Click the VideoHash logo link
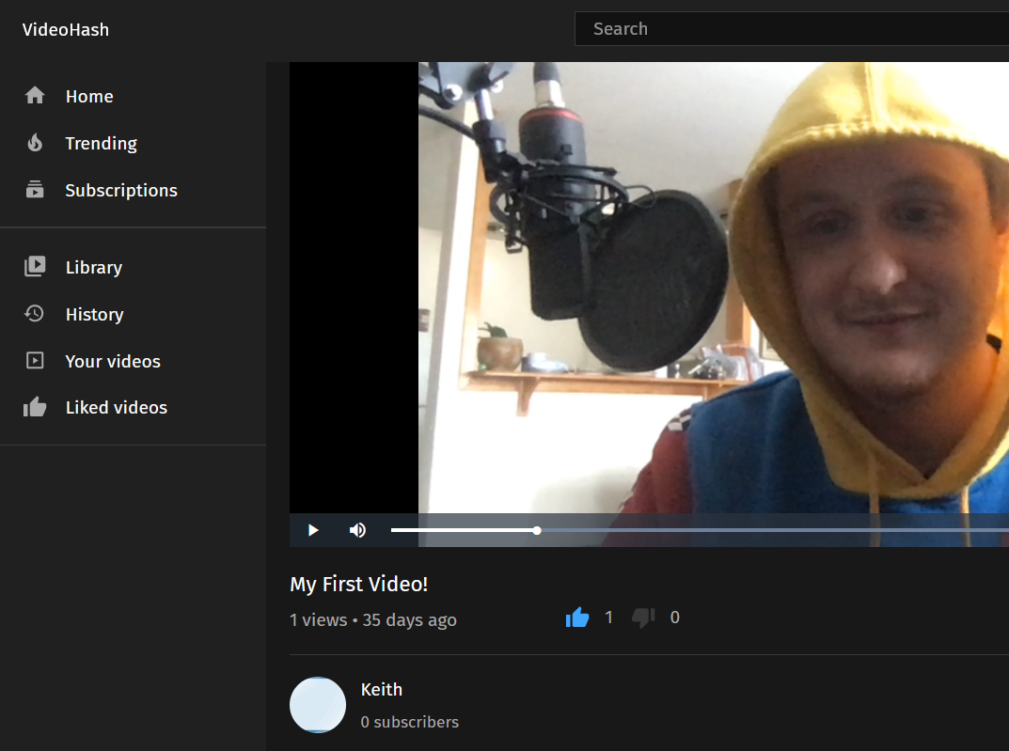The width and height of the screenshot is (1009, 751). 66,30
